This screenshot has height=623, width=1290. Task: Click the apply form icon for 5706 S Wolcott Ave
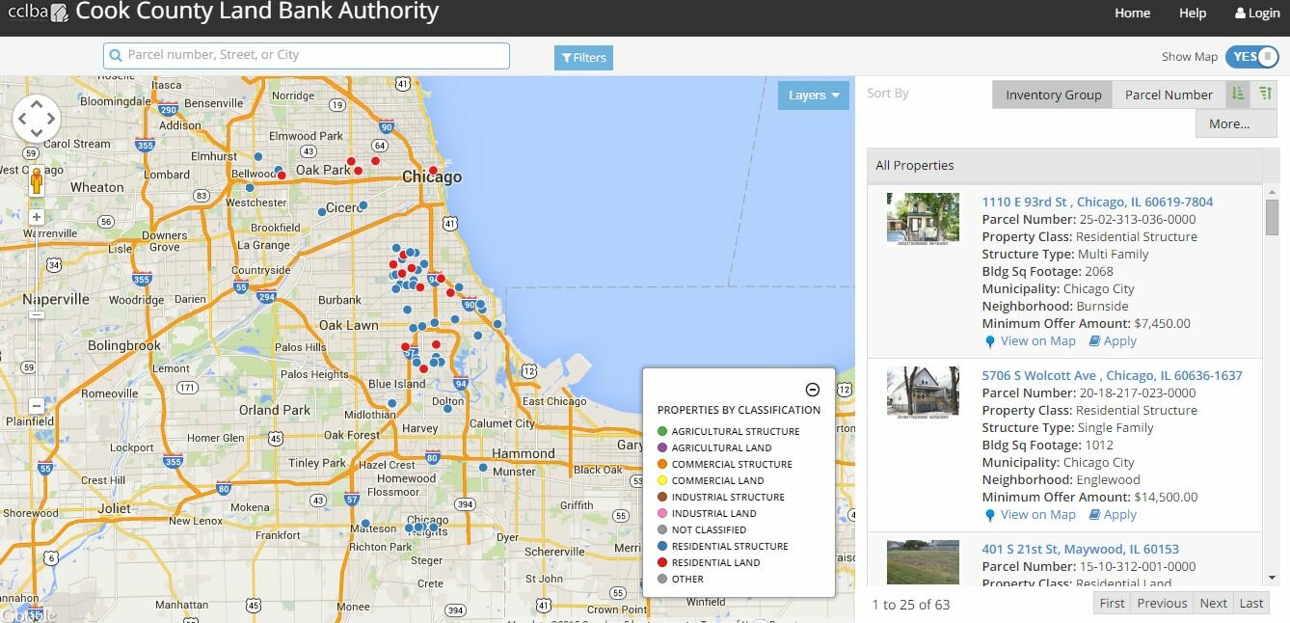(x=1094, y=515)
